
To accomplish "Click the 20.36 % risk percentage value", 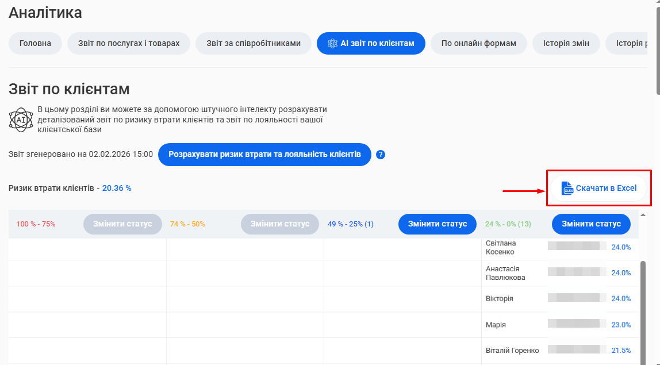I will (x=117, y=188).
